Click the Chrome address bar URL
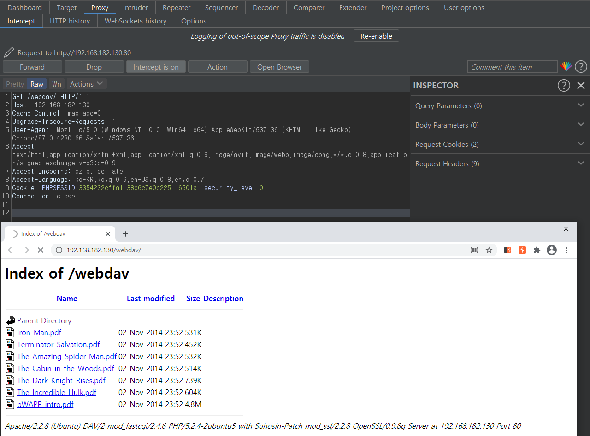This screenshot has height=436, width=590. [x=104, y=250]
